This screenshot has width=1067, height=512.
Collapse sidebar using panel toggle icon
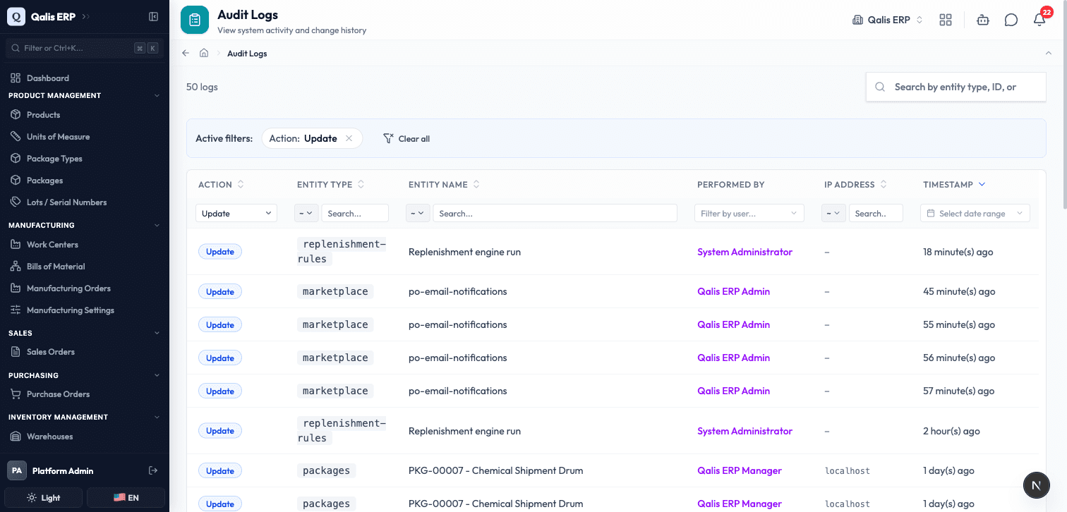point(153,16)
